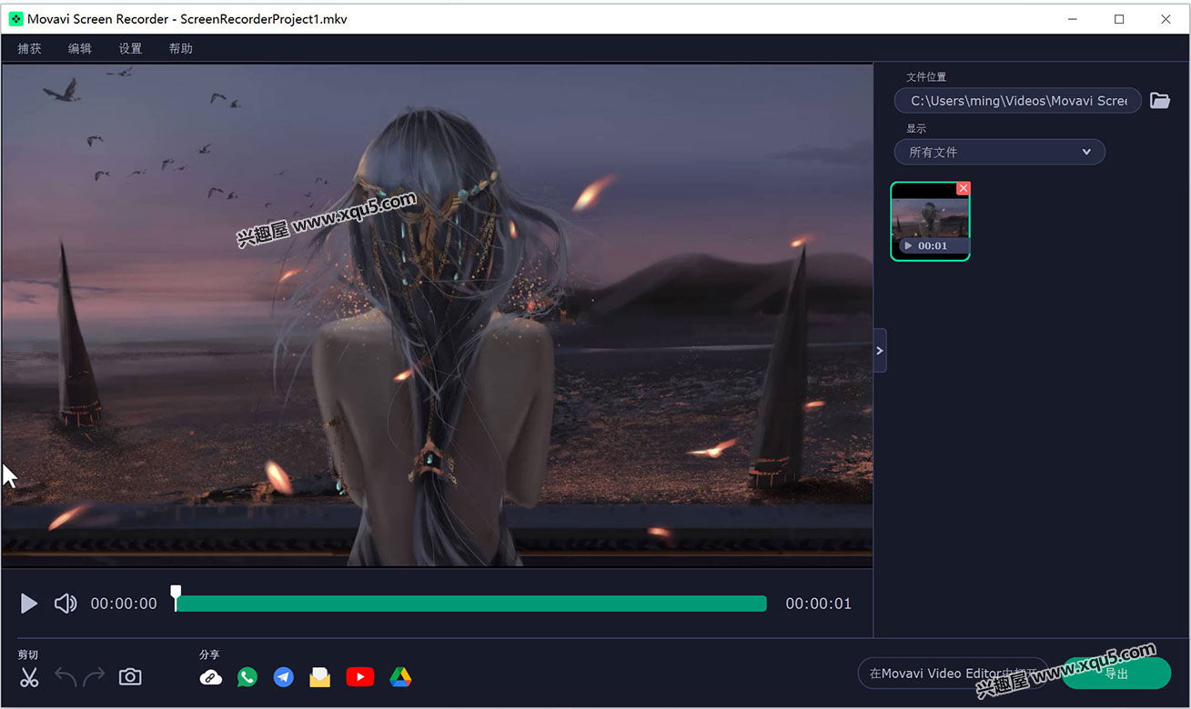
Task: Open in Movavi Video Editor button
Action: (x=954, y=674)
